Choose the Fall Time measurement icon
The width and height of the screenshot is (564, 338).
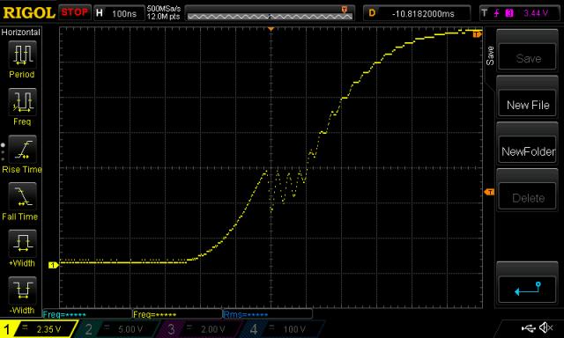(x=22, y=196)
